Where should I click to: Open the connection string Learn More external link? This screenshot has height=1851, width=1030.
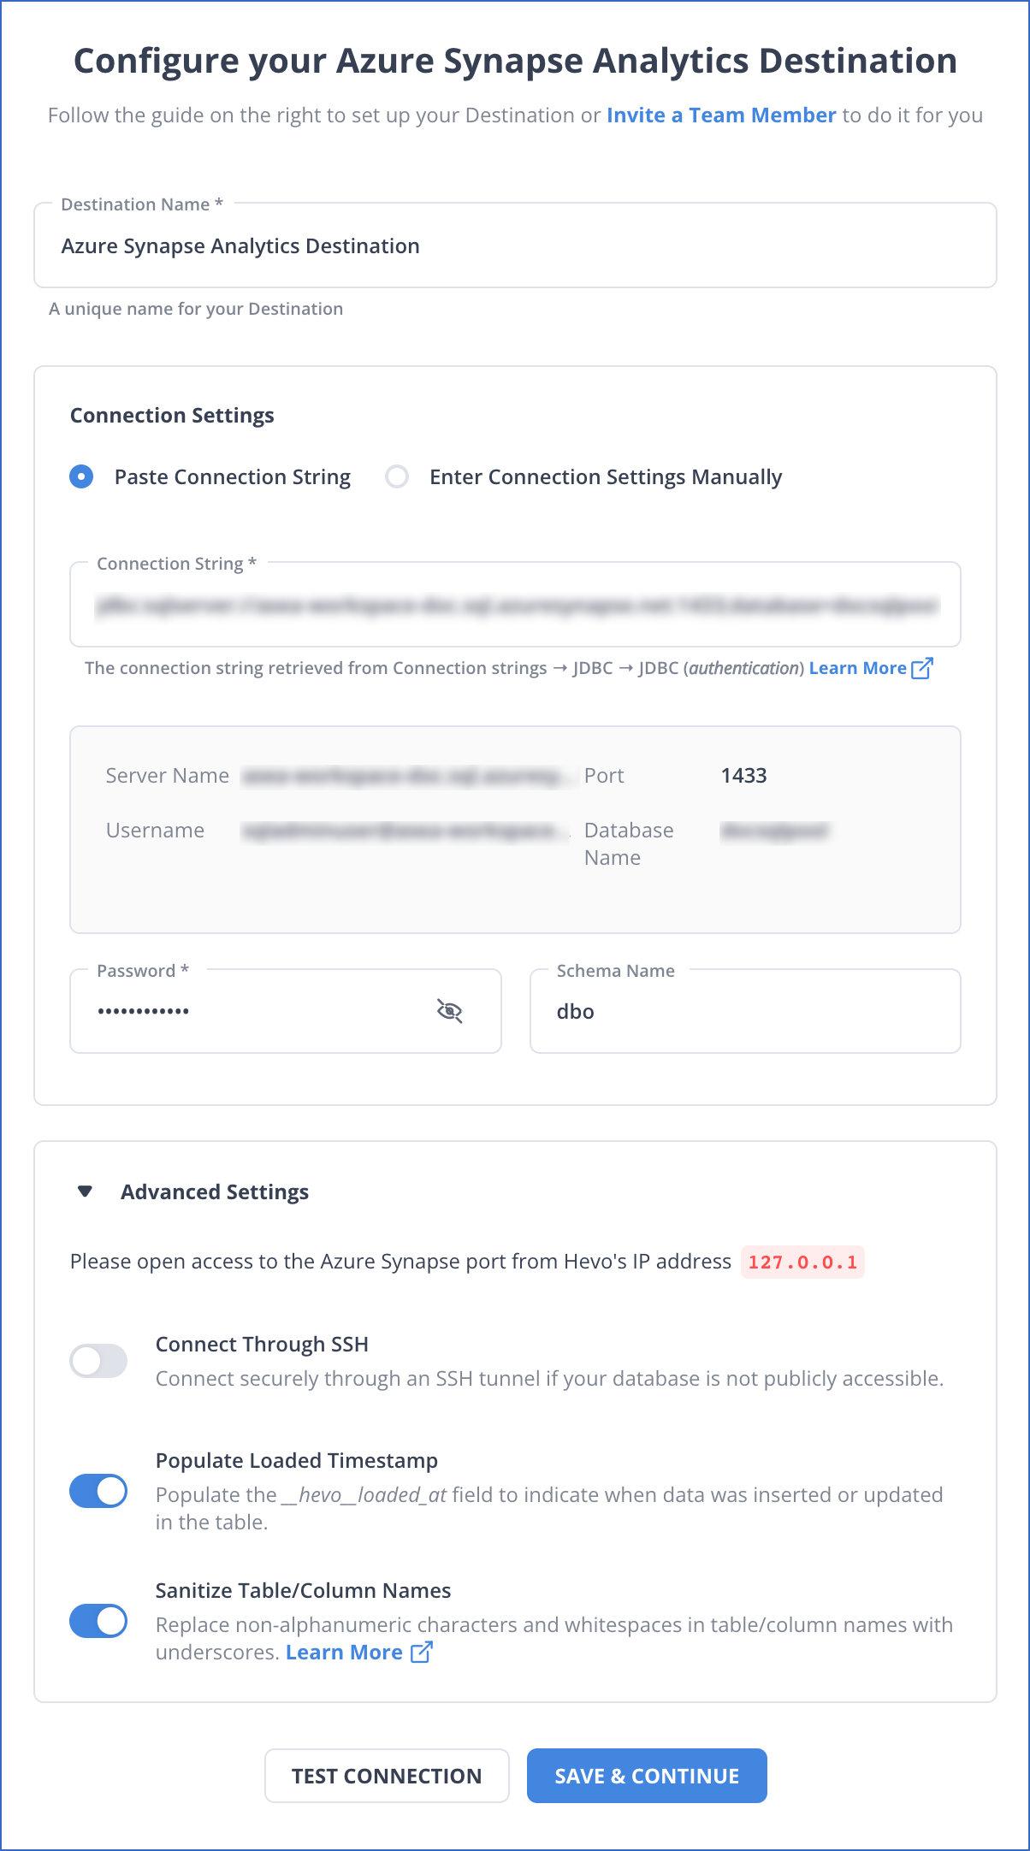click(857, 667)
